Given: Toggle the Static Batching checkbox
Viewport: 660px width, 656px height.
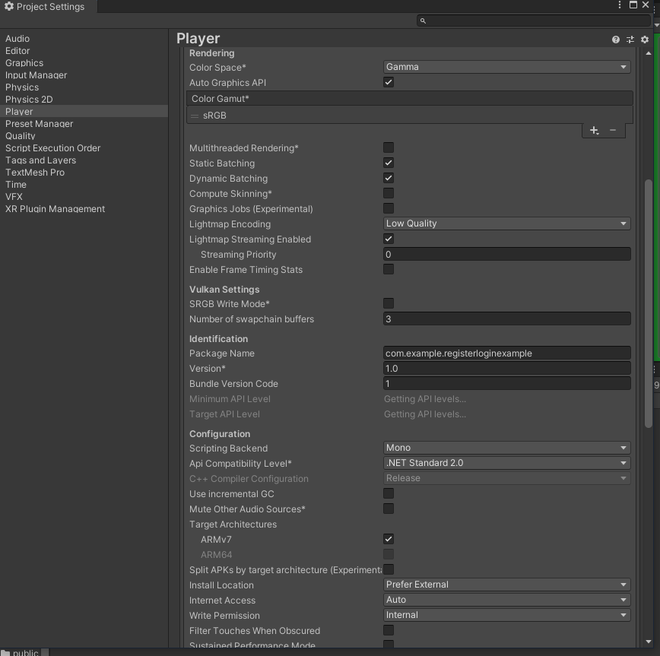Looking at the screenshot, I should click(x=389, y=163).
